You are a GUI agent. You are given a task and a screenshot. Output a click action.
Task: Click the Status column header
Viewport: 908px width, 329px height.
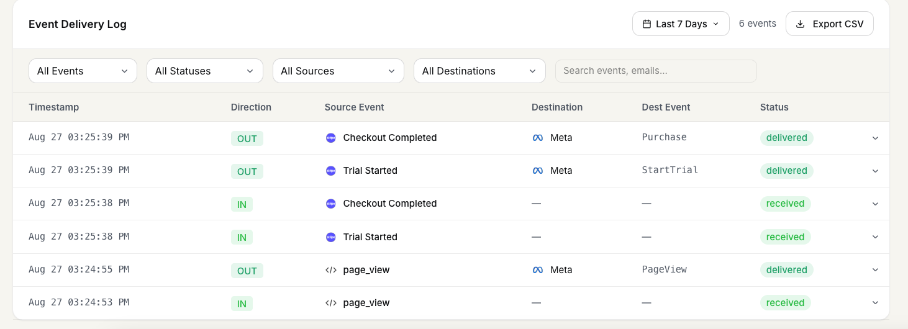click(774, 107)
